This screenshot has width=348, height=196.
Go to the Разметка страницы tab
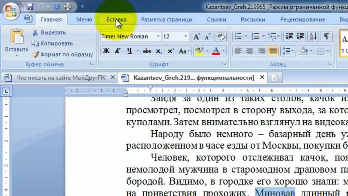[x=167, y=20]
